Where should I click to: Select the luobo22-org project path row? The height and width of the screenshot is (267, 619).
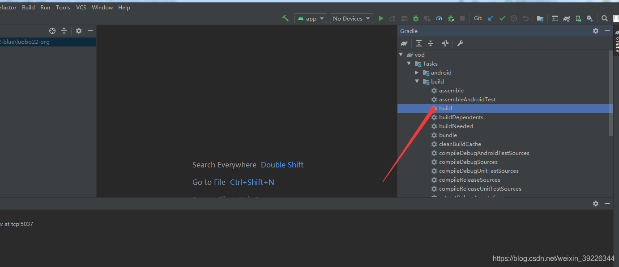pyautogui.click(x=48, y=42)
